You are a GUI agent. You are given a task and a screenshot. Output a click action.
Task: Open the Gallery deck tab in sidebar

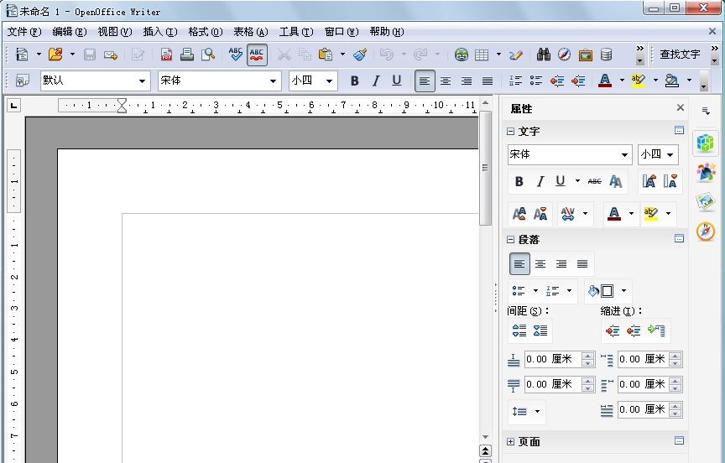pos(706,202)
